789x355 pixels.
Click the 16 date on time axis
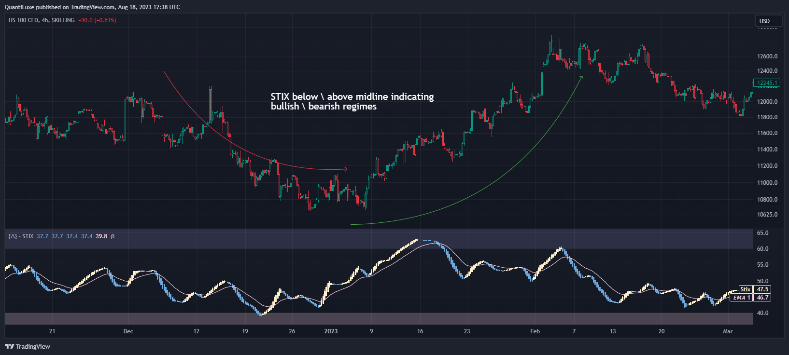coord(420,331)
